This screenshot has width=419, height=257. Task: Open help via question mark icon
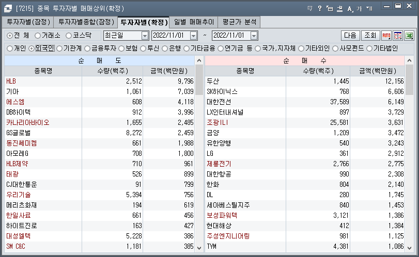320,9
